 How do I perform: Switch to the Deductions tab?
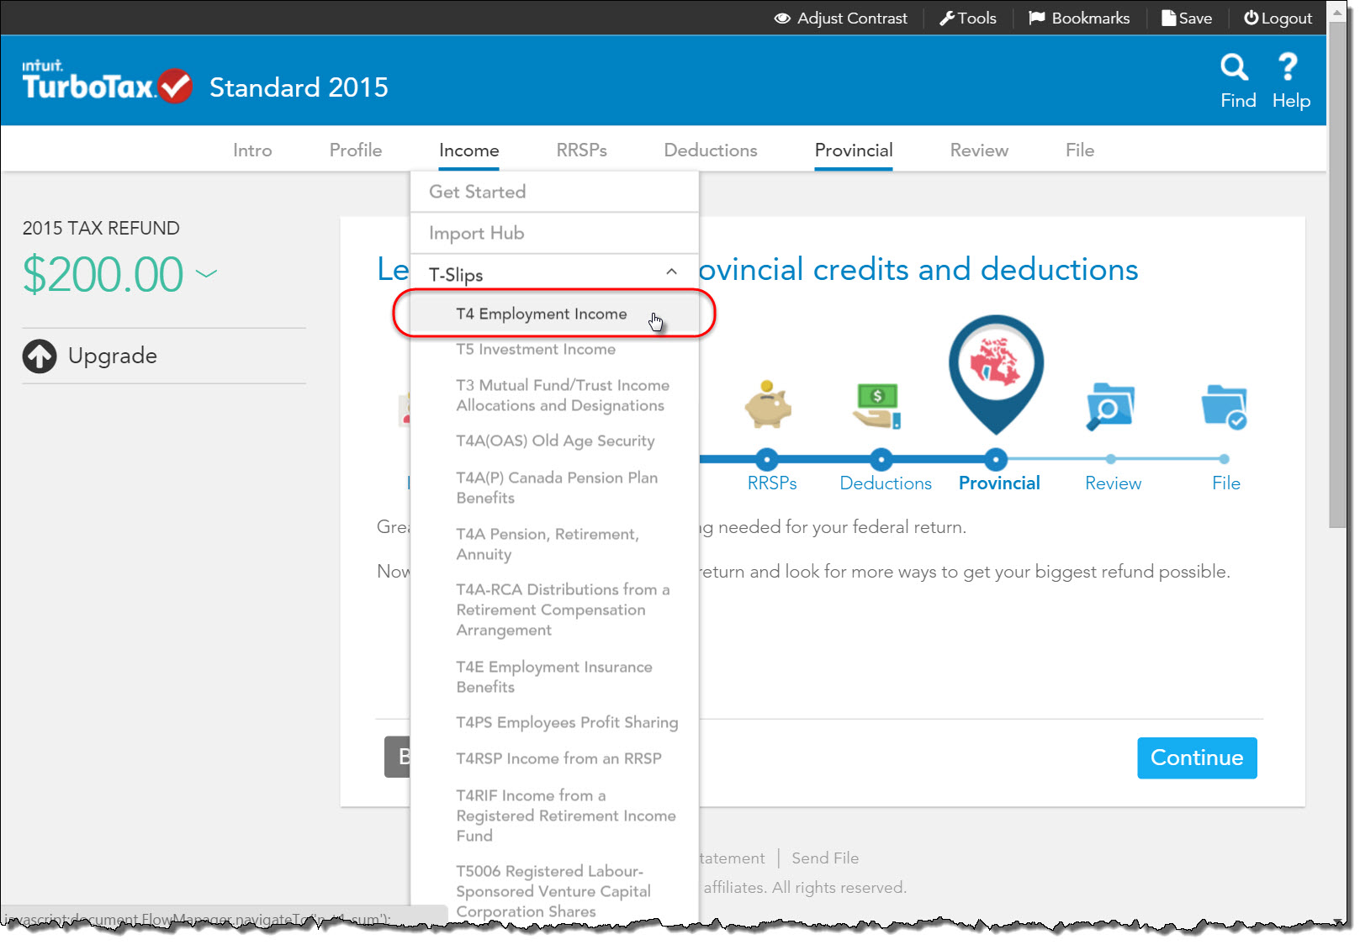[711, 150]
